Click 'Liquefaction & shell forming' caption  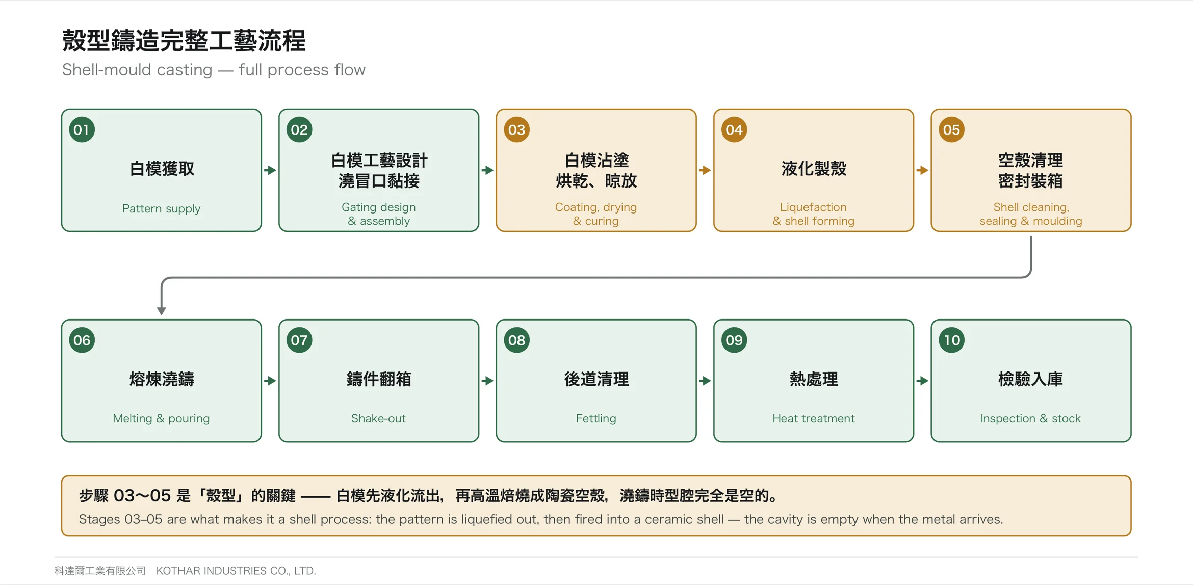tap(814, 214)
